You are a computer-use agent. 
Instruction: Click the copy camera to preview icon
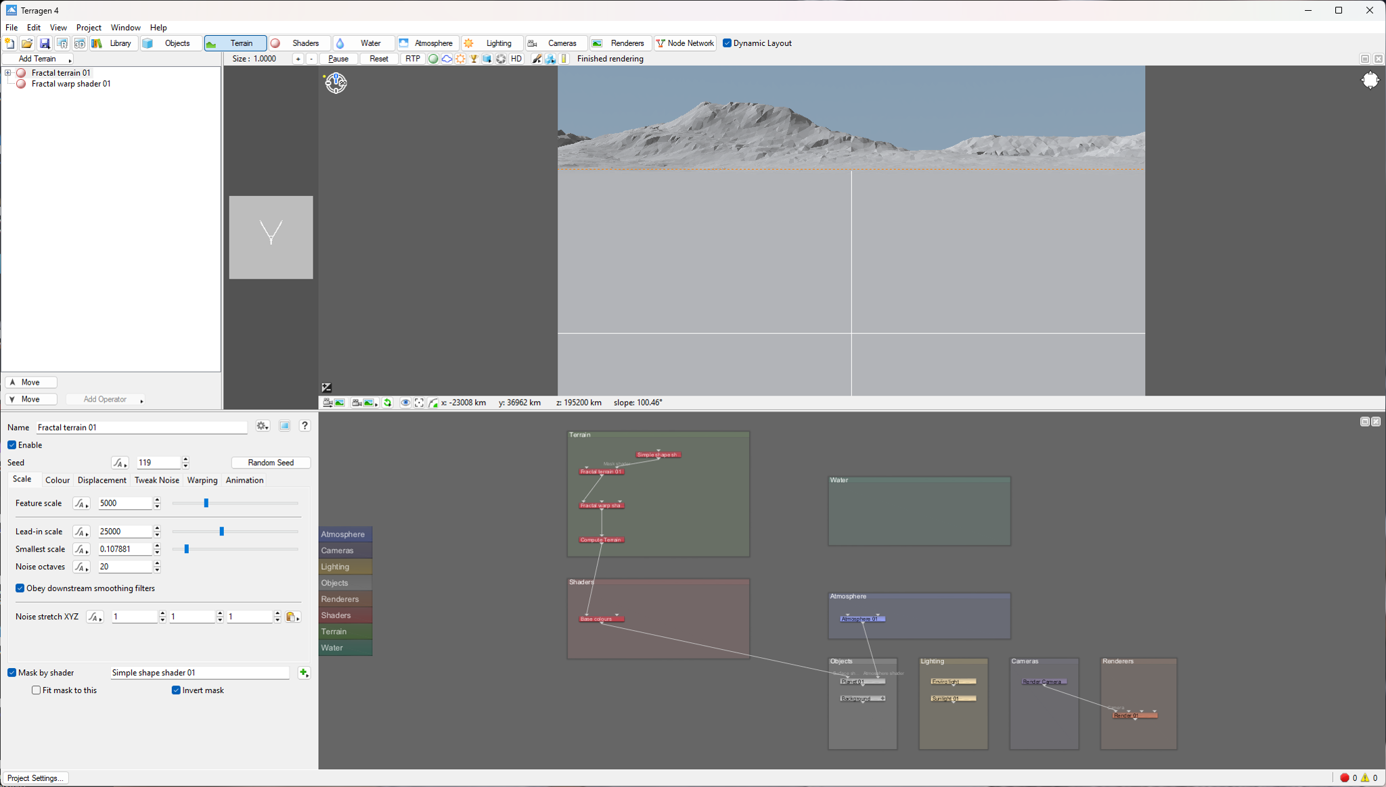(x=333, y=402)
